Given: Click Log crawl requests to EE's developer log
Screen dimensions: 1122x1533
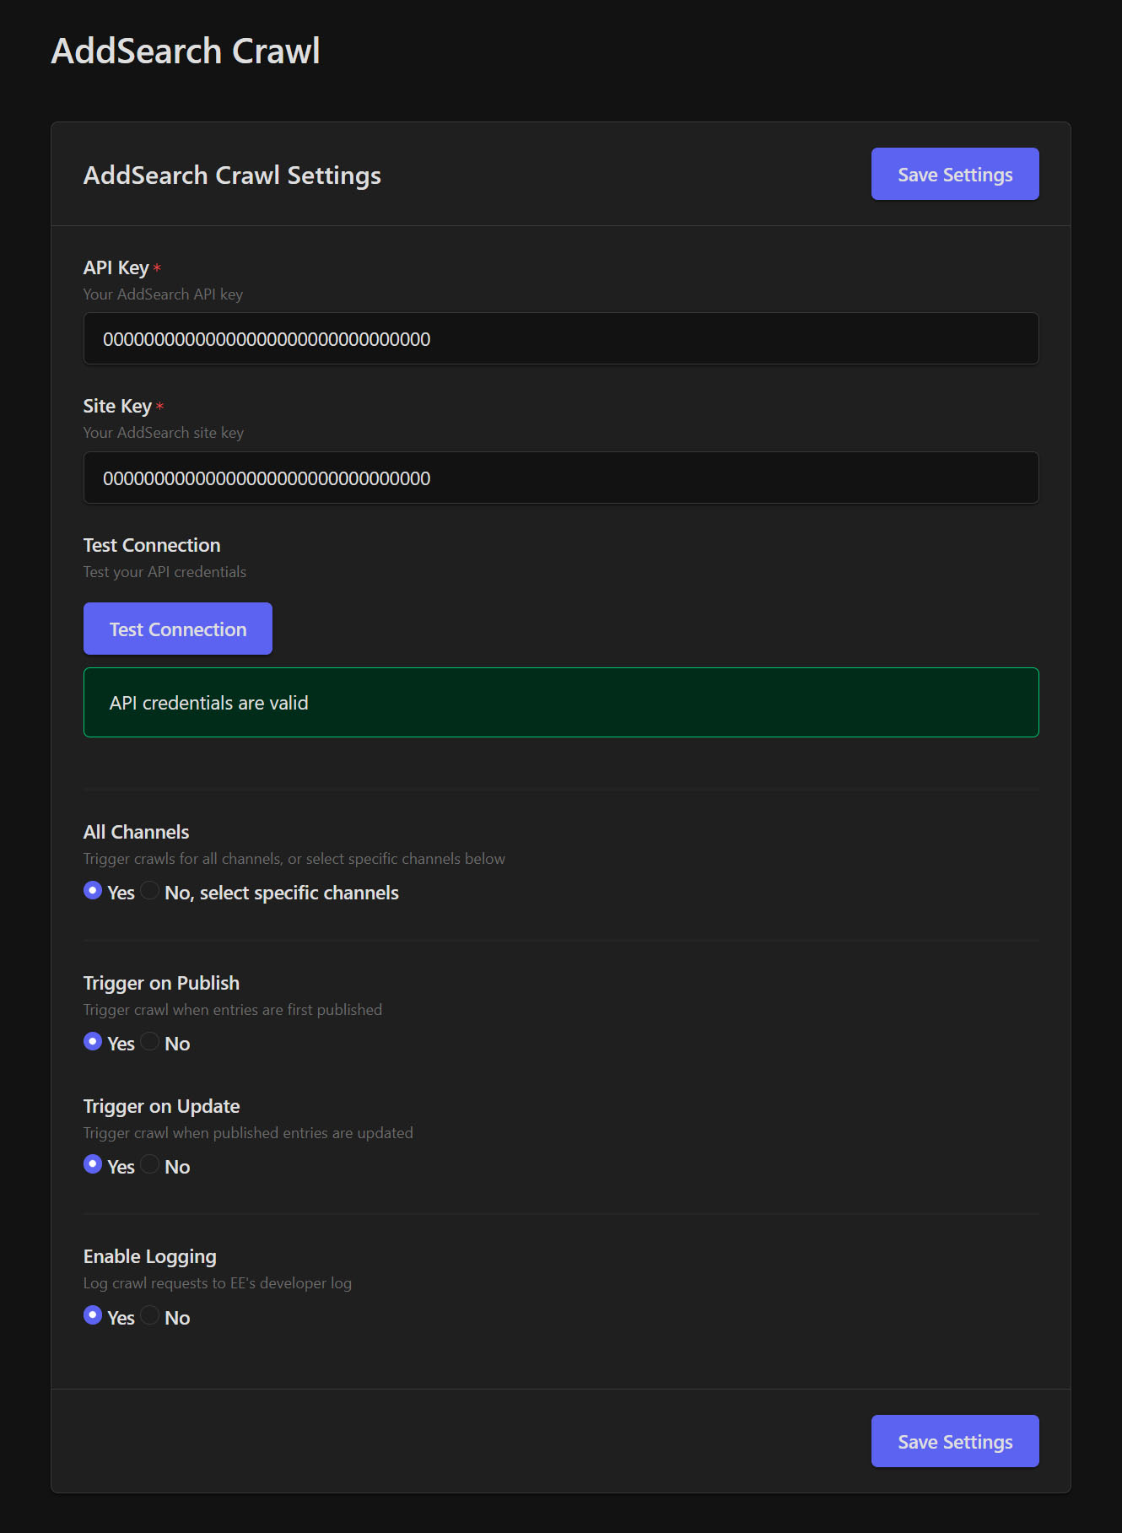Looking at the screenshot, I should (x=218, y=1283).
